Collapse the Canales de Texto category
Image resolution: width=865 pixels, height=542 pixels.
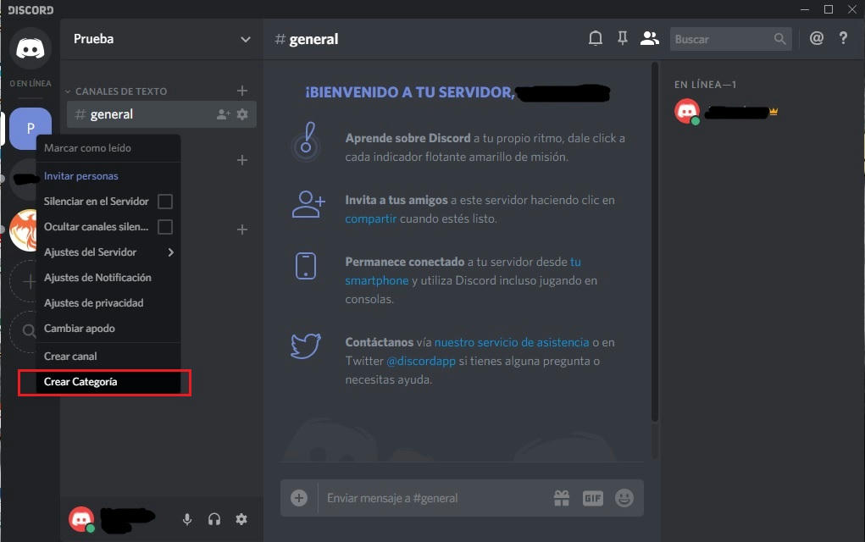coord(68,91)
